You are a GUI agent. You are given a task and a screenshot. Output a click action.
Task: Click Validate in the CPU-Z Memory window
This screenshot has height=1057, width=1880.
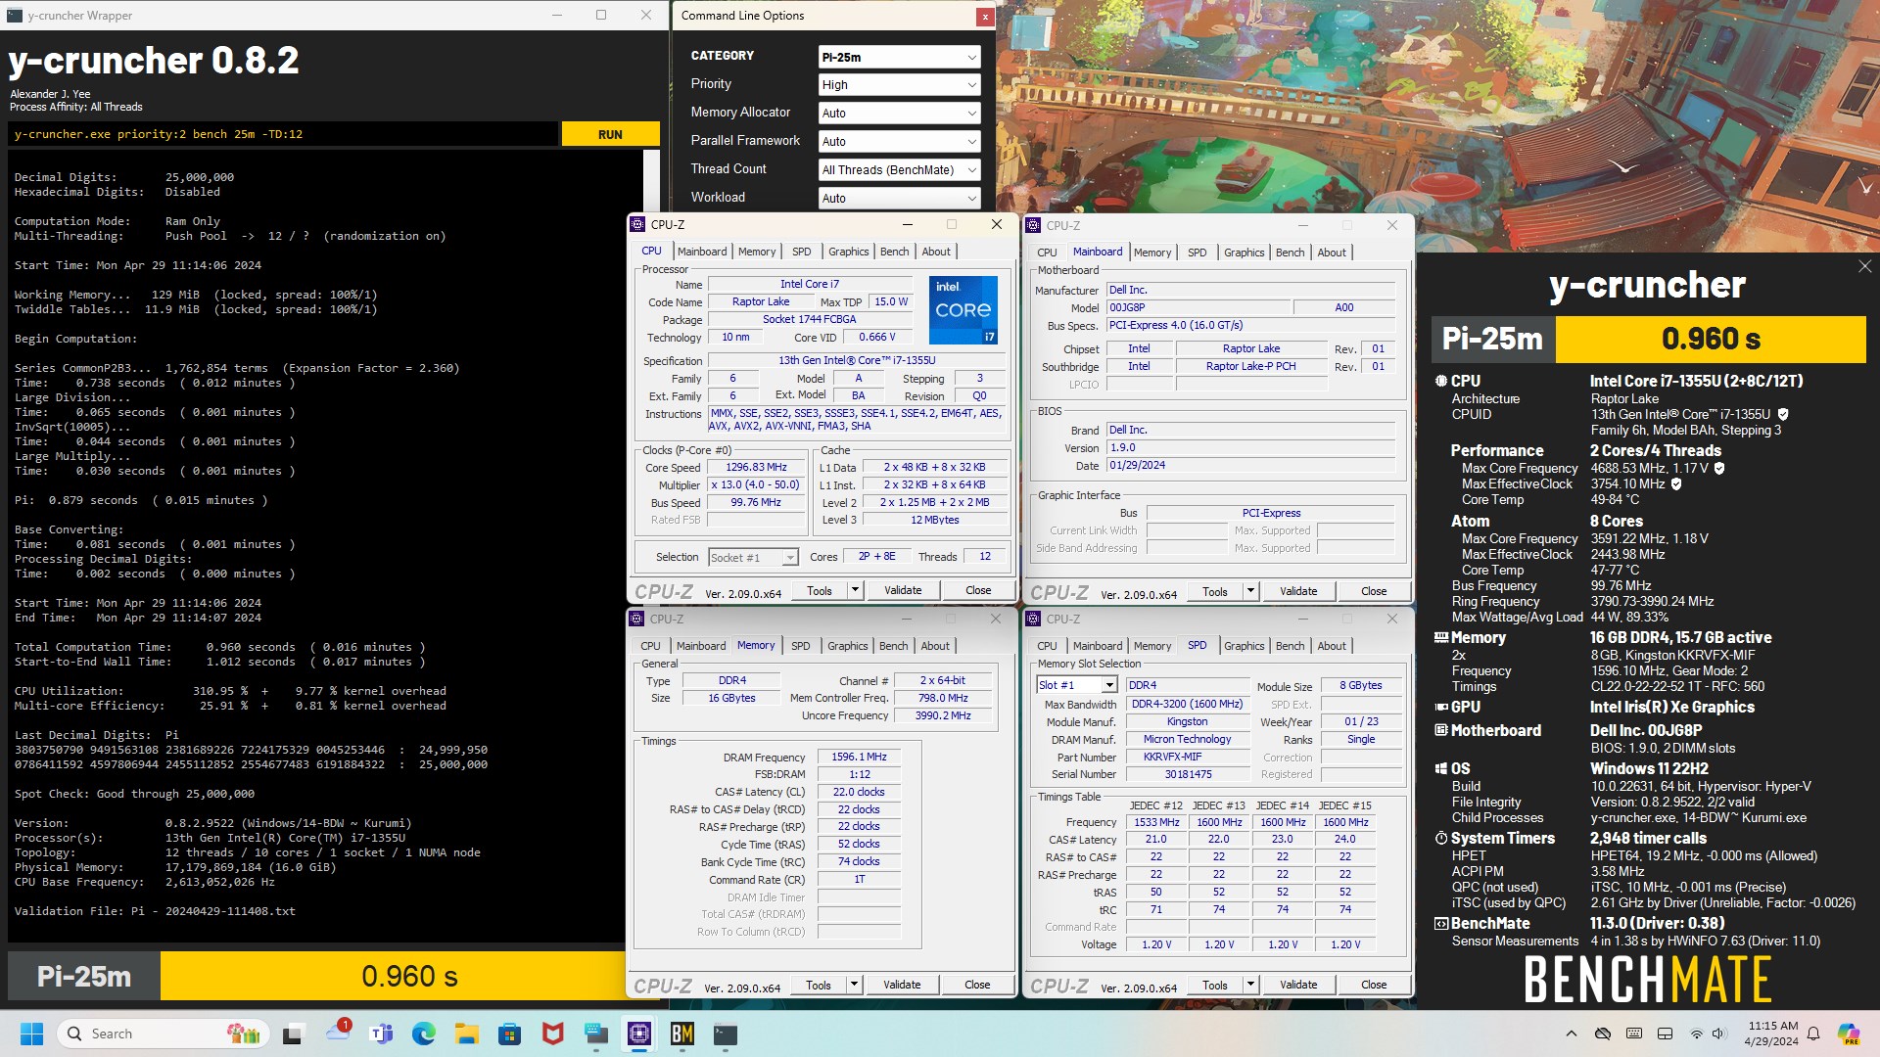coord(902,985)
